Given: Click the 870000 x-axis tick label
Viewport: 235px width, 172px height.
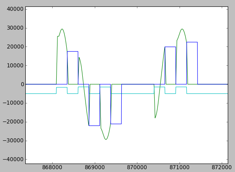Looking at the screenshot, I should [137, 167].
